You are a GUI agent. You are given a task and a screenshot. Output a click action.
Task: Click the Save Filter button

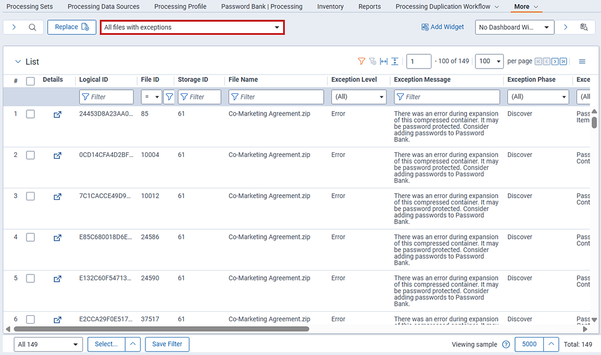[x=166, y=344]
